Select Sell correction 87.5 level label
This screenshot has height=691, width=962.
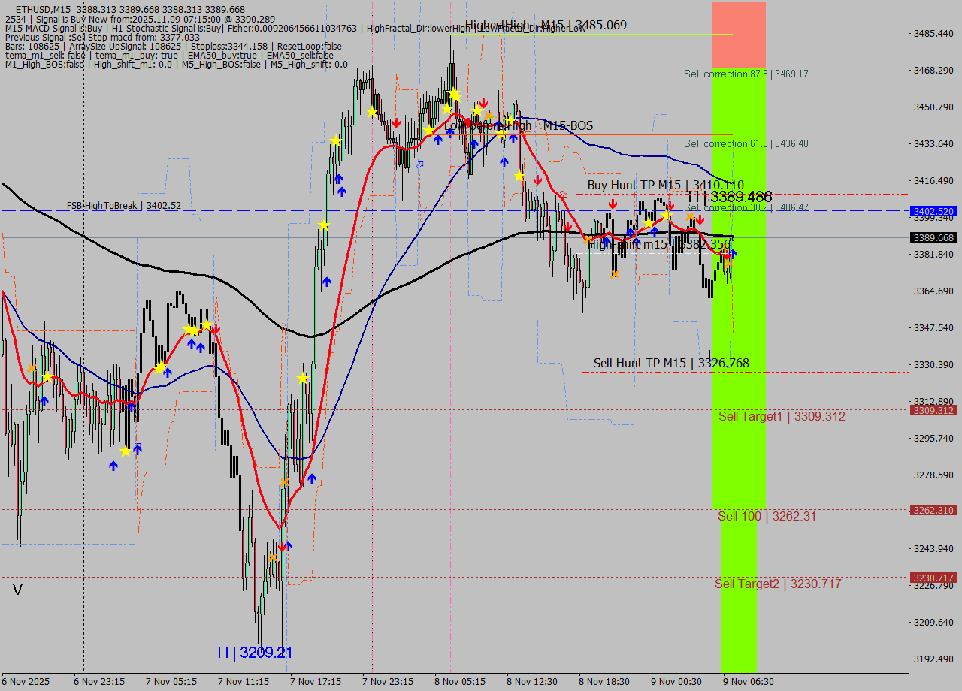tap(746, 74)
